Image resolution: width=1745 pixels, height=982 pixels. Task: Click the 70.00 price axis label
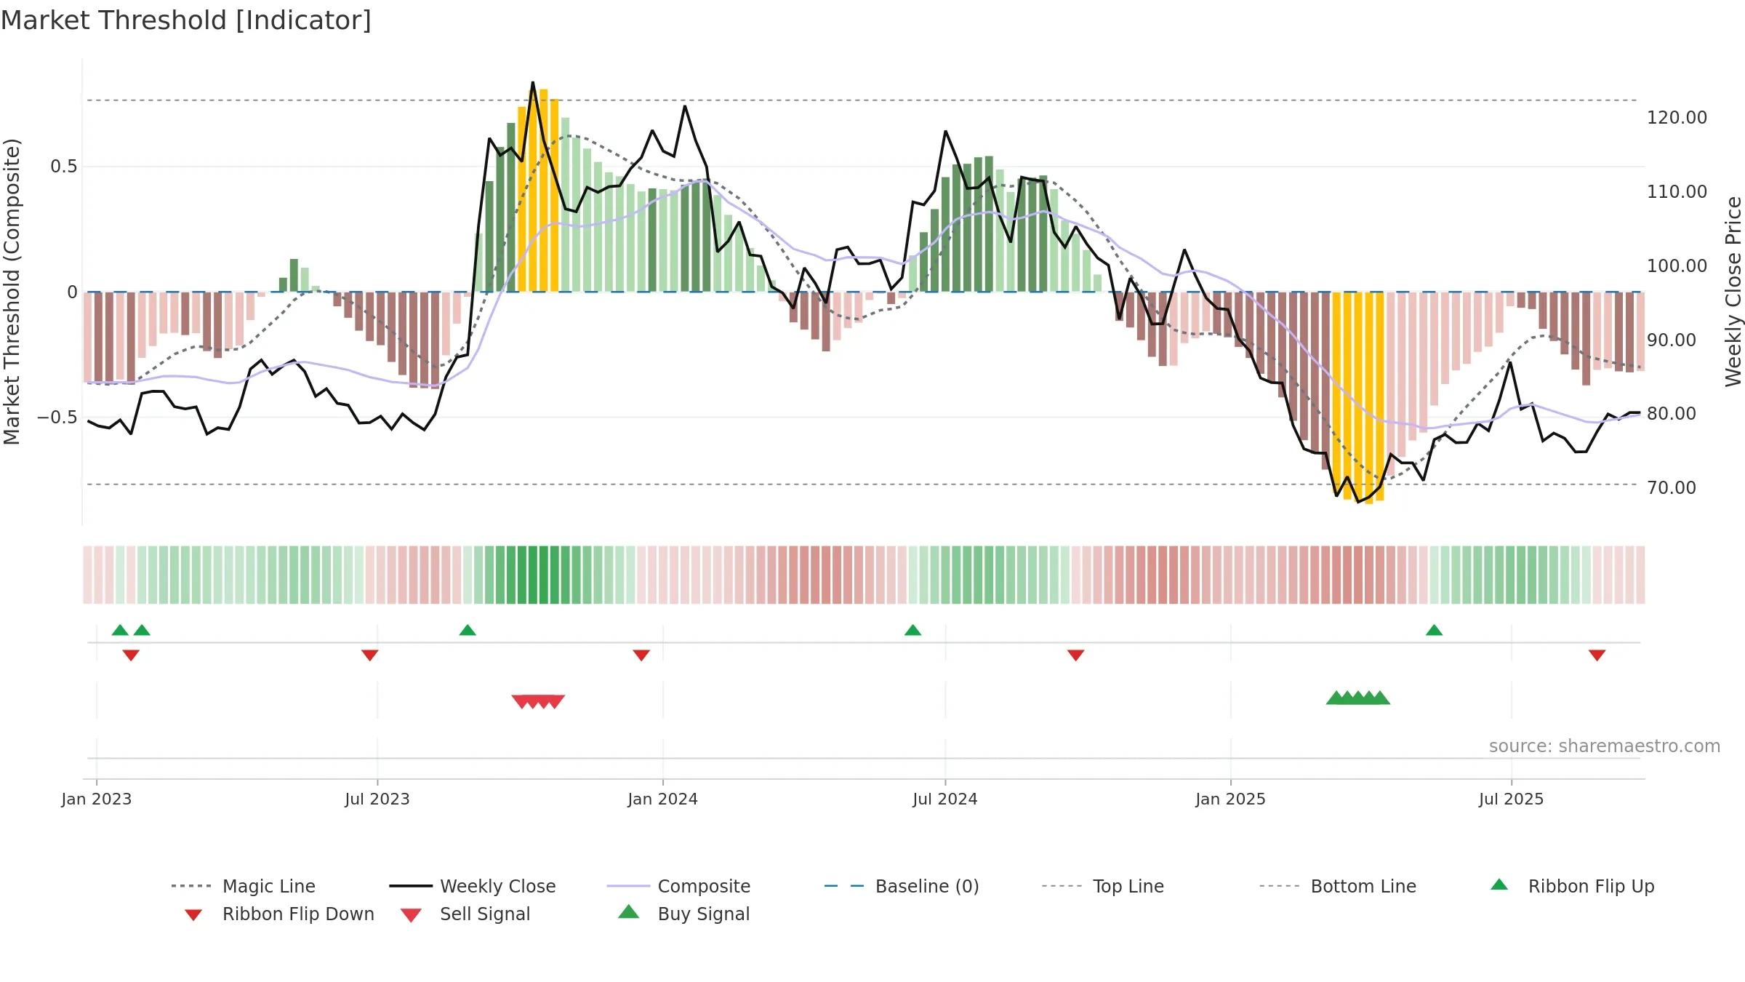click(1672, 488)
